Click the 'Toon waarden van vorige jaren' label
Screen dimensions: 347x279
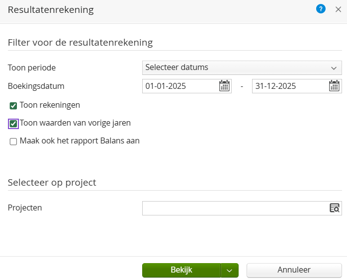click(x=75, y=123)
